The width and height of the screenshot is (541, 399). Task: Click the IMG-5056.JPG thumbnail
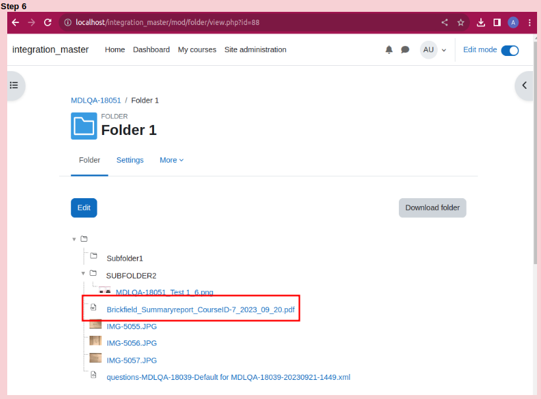pos(95,340)
